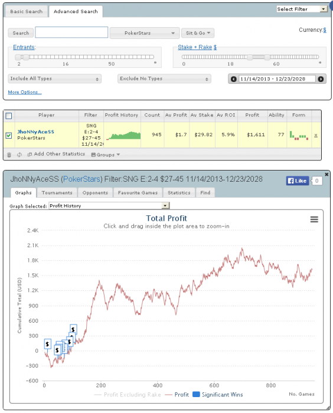Select the Advanced Search tab

coord(76,12)
